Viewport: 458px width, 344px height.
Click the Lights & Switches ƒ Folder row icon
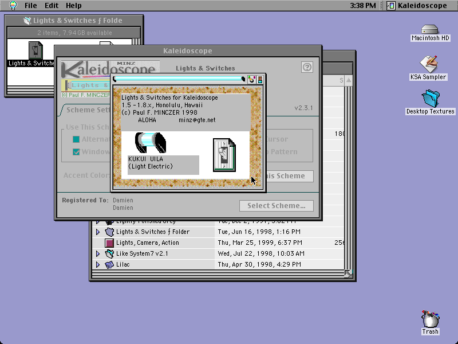109,232
